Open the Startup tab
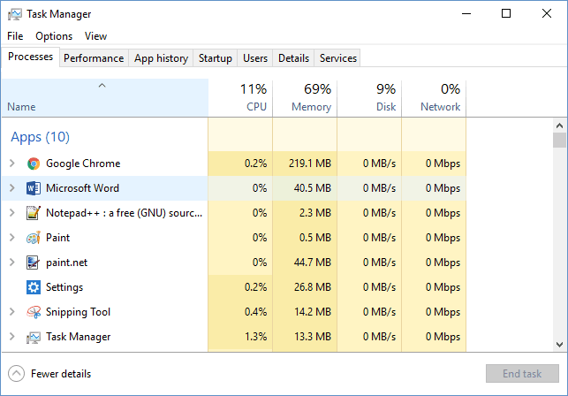Image resolution: width=568 pixels, height=396 pixels. click(216, 58)
